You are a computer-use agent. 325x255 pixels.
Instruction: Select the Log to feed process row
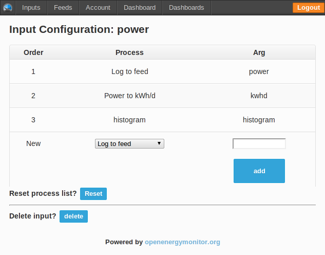point(129,71)
